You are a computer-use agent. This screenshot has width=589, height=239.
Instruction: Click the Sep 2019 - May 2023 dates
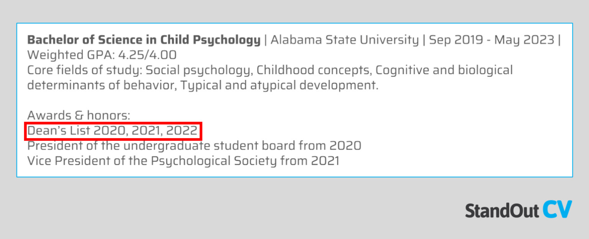492,40
